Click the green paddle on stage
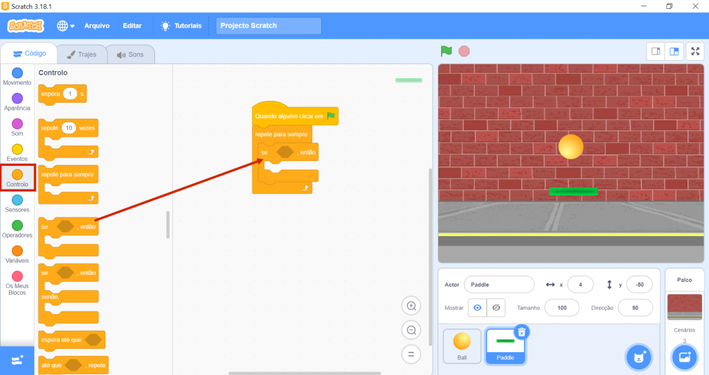The height and width of the screenshot is (375, 709). [573, 192]
